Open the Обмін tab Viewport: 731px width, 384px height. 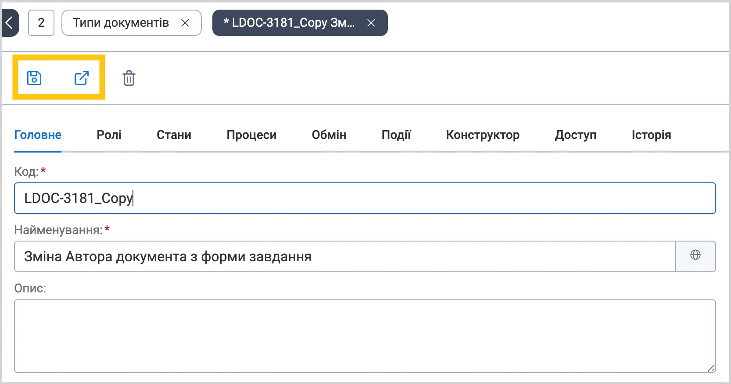click(x=329, y=135)
